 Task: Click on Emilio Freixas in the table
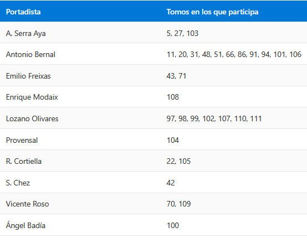point(28,76)
